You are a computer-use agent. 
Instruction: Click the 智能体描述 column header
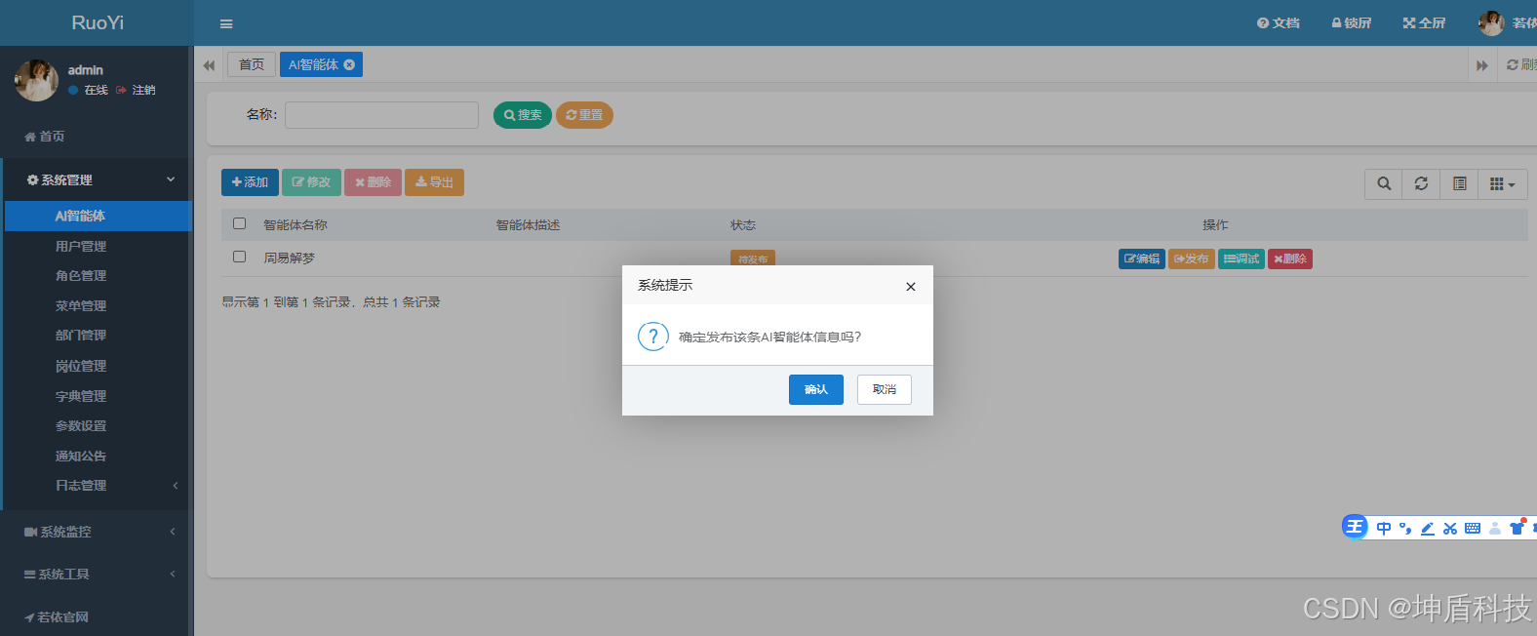(528, 225)
